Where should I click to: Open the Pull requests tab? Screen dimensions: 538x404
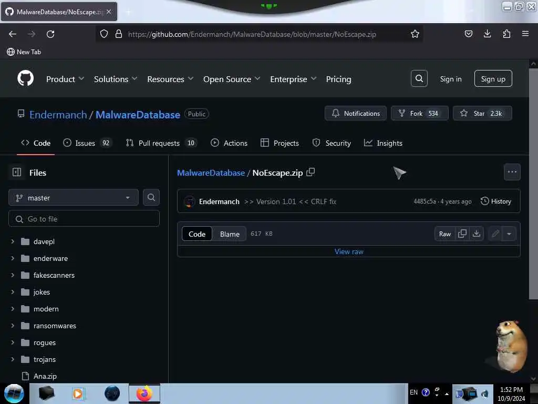(161, 143)
